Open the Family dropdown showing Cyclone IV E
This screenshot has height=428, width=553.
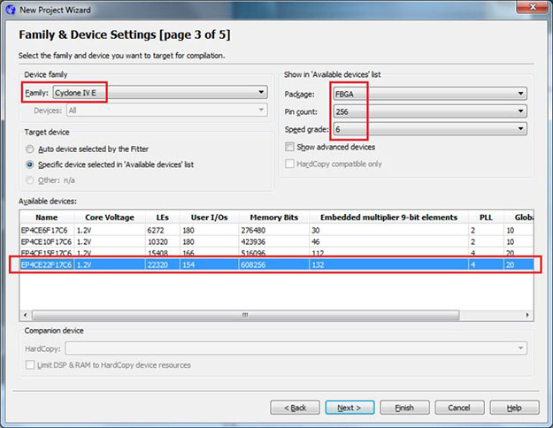coord(159,92)
